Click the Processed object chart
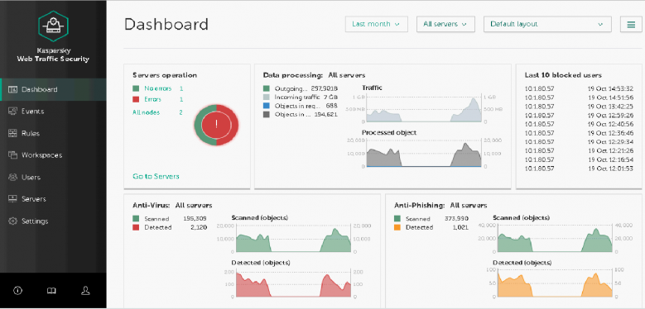The height and width of the screenshot is (309, 645). tap(424, 154)
